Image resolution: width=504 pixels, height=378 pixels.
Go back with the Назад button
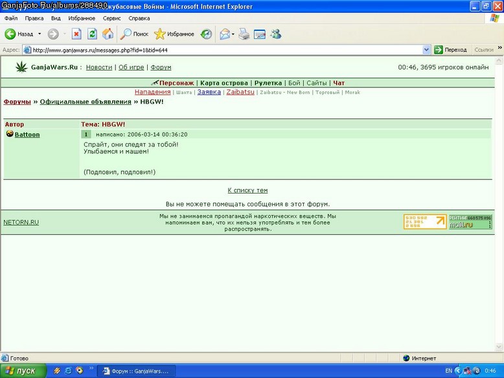point(19,34)
